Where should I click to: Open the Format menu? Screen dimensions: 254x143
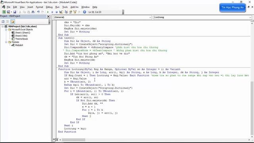[x=40, y=7]
